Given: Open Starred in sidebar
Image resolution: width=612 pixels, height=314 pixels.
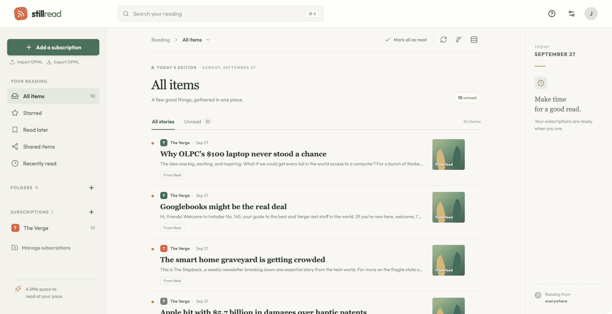Looking at the screenshot, I should click(53, 113).
